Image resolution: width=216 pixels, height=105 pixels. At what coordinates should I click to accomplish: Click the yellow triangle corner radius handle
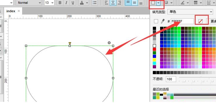[70, 43]
